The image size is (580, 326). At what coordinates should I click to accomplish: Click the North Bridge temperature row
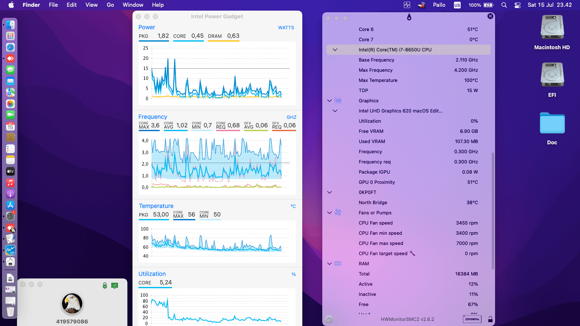pyautogui.click(x=408, y=202)
